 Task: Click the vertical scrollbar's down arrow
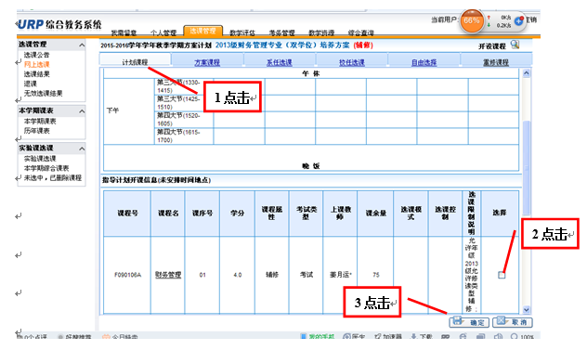click(x=526, y=309)
